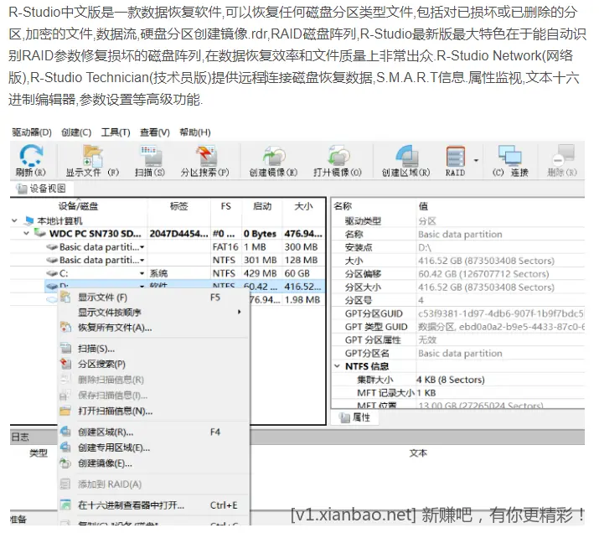The image size is (599, 533).
Task: Click the 名称 properties column header
Action: [x=343, y=206]
